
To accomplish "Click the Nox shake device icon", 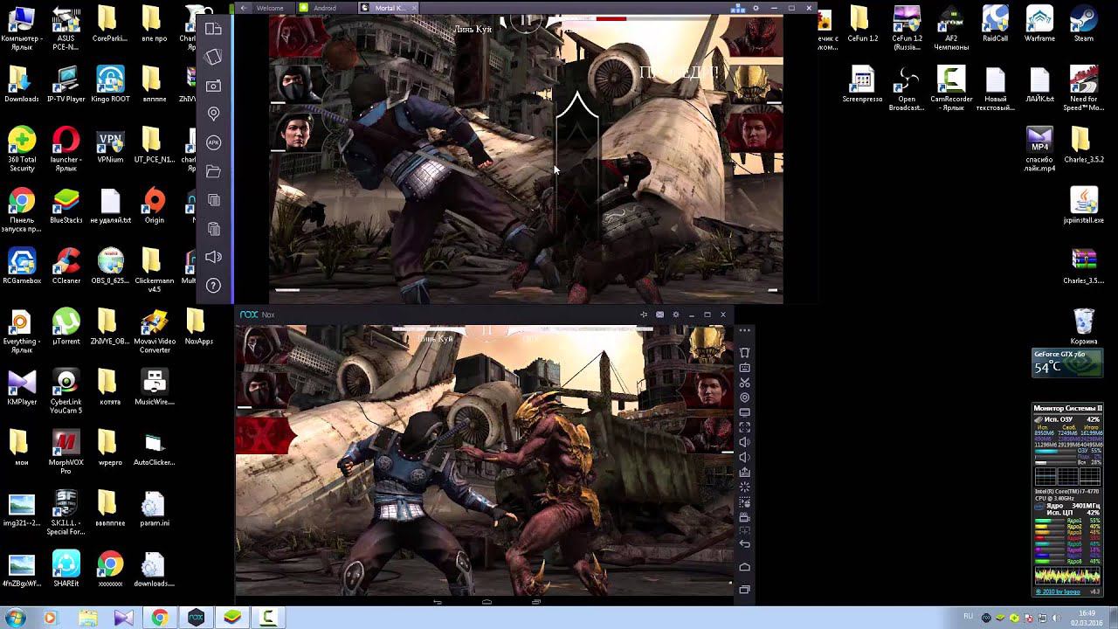I will (x=745, y=353).
